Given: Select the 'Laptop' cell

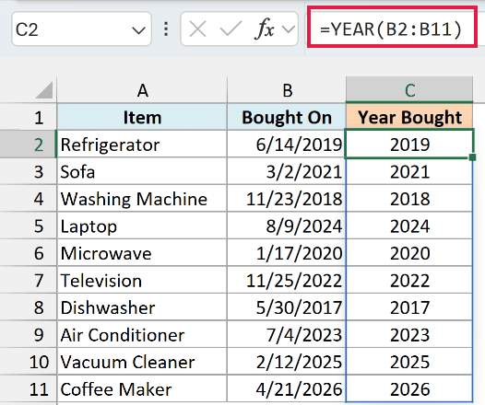Looking at the screenshot, I should point(142,226).
